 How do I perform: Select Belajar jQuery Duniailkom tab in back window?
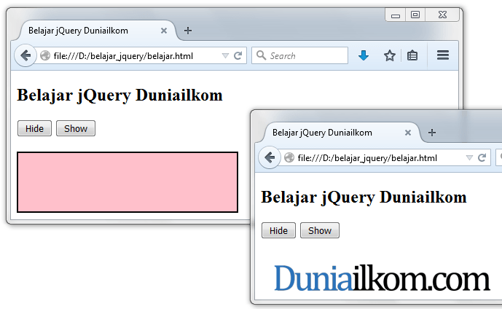tap(96, 31)
